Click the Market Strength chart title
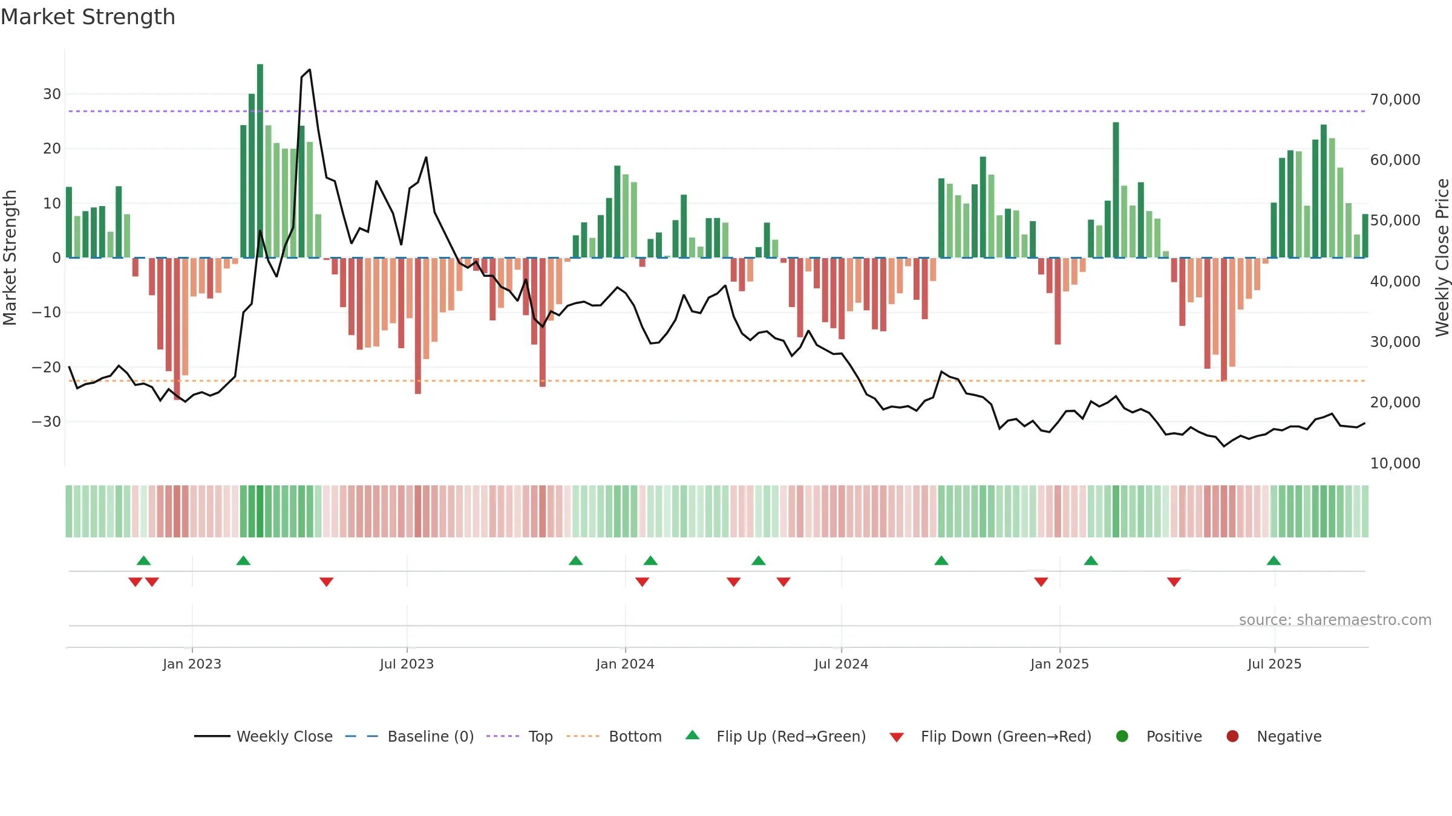Viewport: 1452px width, 816px height. tap(88, 17)
